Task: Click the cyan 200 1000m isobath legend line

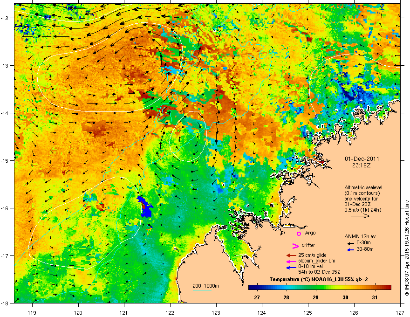Action: tap(202, 290)
